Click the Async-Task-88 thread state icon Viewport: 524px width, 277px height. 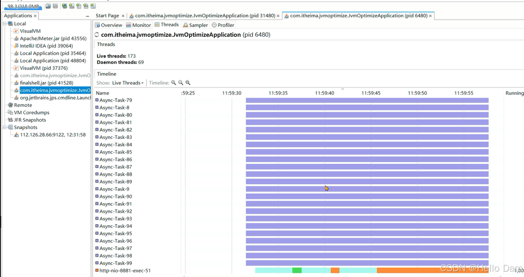coord(97,174)
